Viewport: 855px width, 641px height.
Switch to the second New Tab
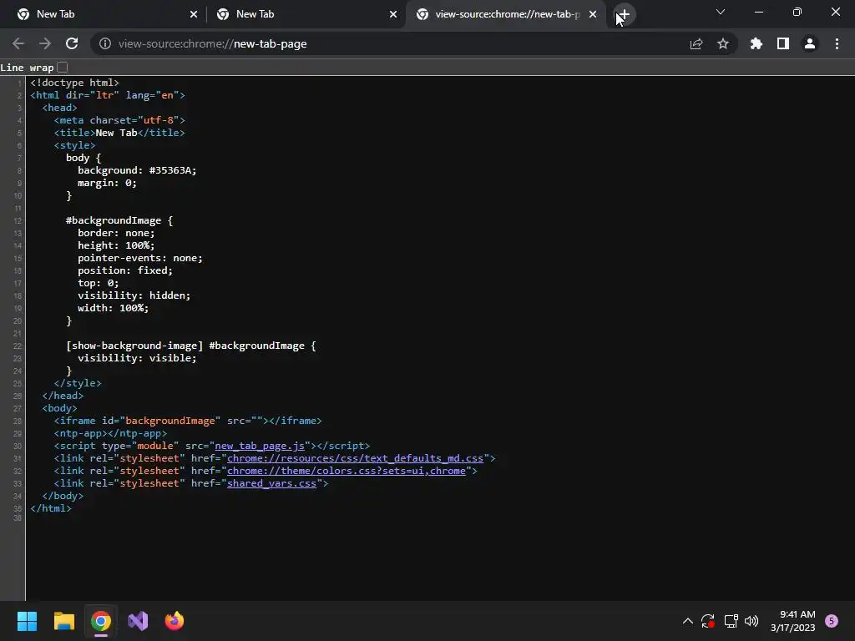[x=303, y=14]
